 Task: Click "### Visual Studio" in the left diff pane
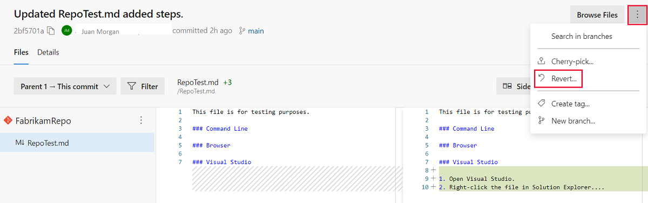click(221, 162)
